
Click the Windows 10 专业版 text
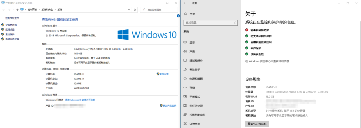point(56,31)
